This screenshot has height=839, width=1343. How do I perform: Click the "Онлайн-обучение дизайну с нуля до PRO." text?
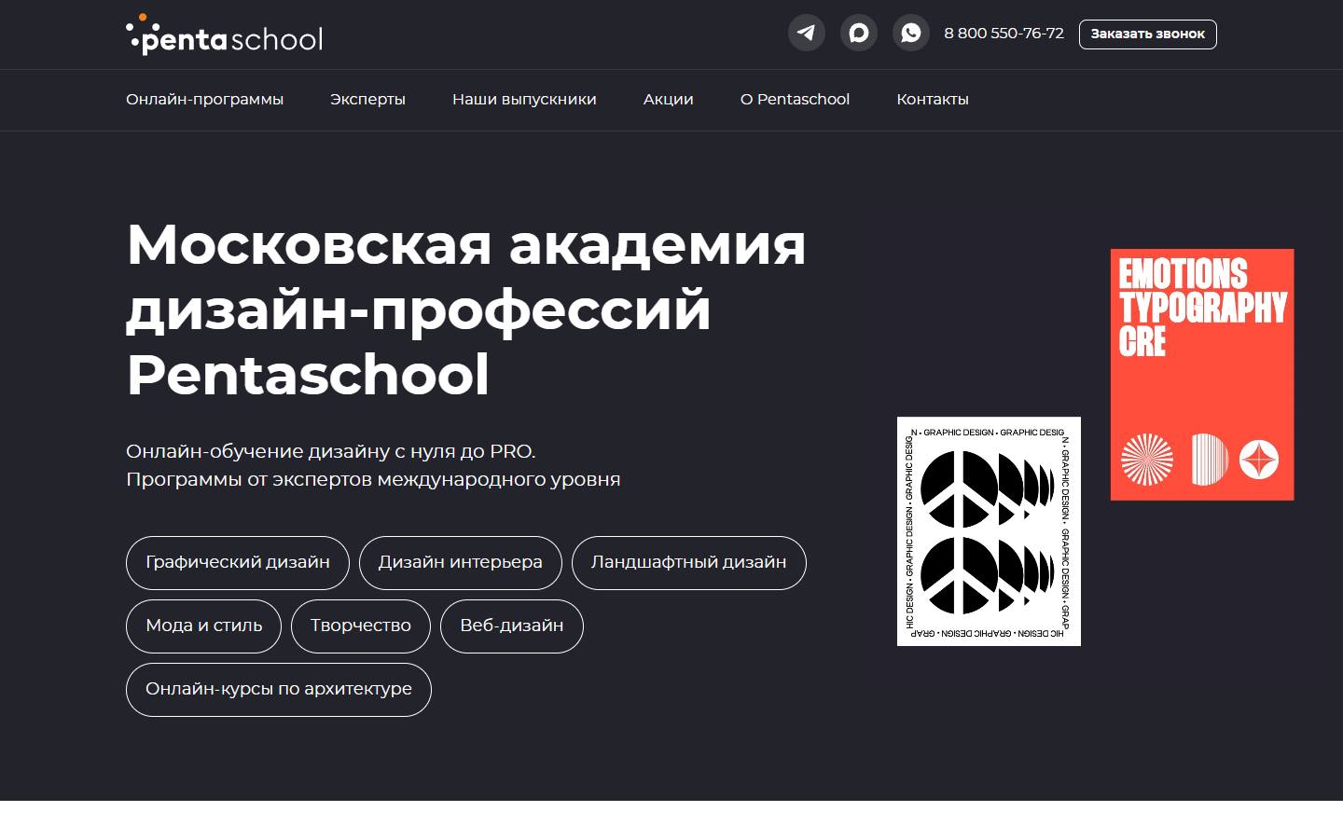331,451
